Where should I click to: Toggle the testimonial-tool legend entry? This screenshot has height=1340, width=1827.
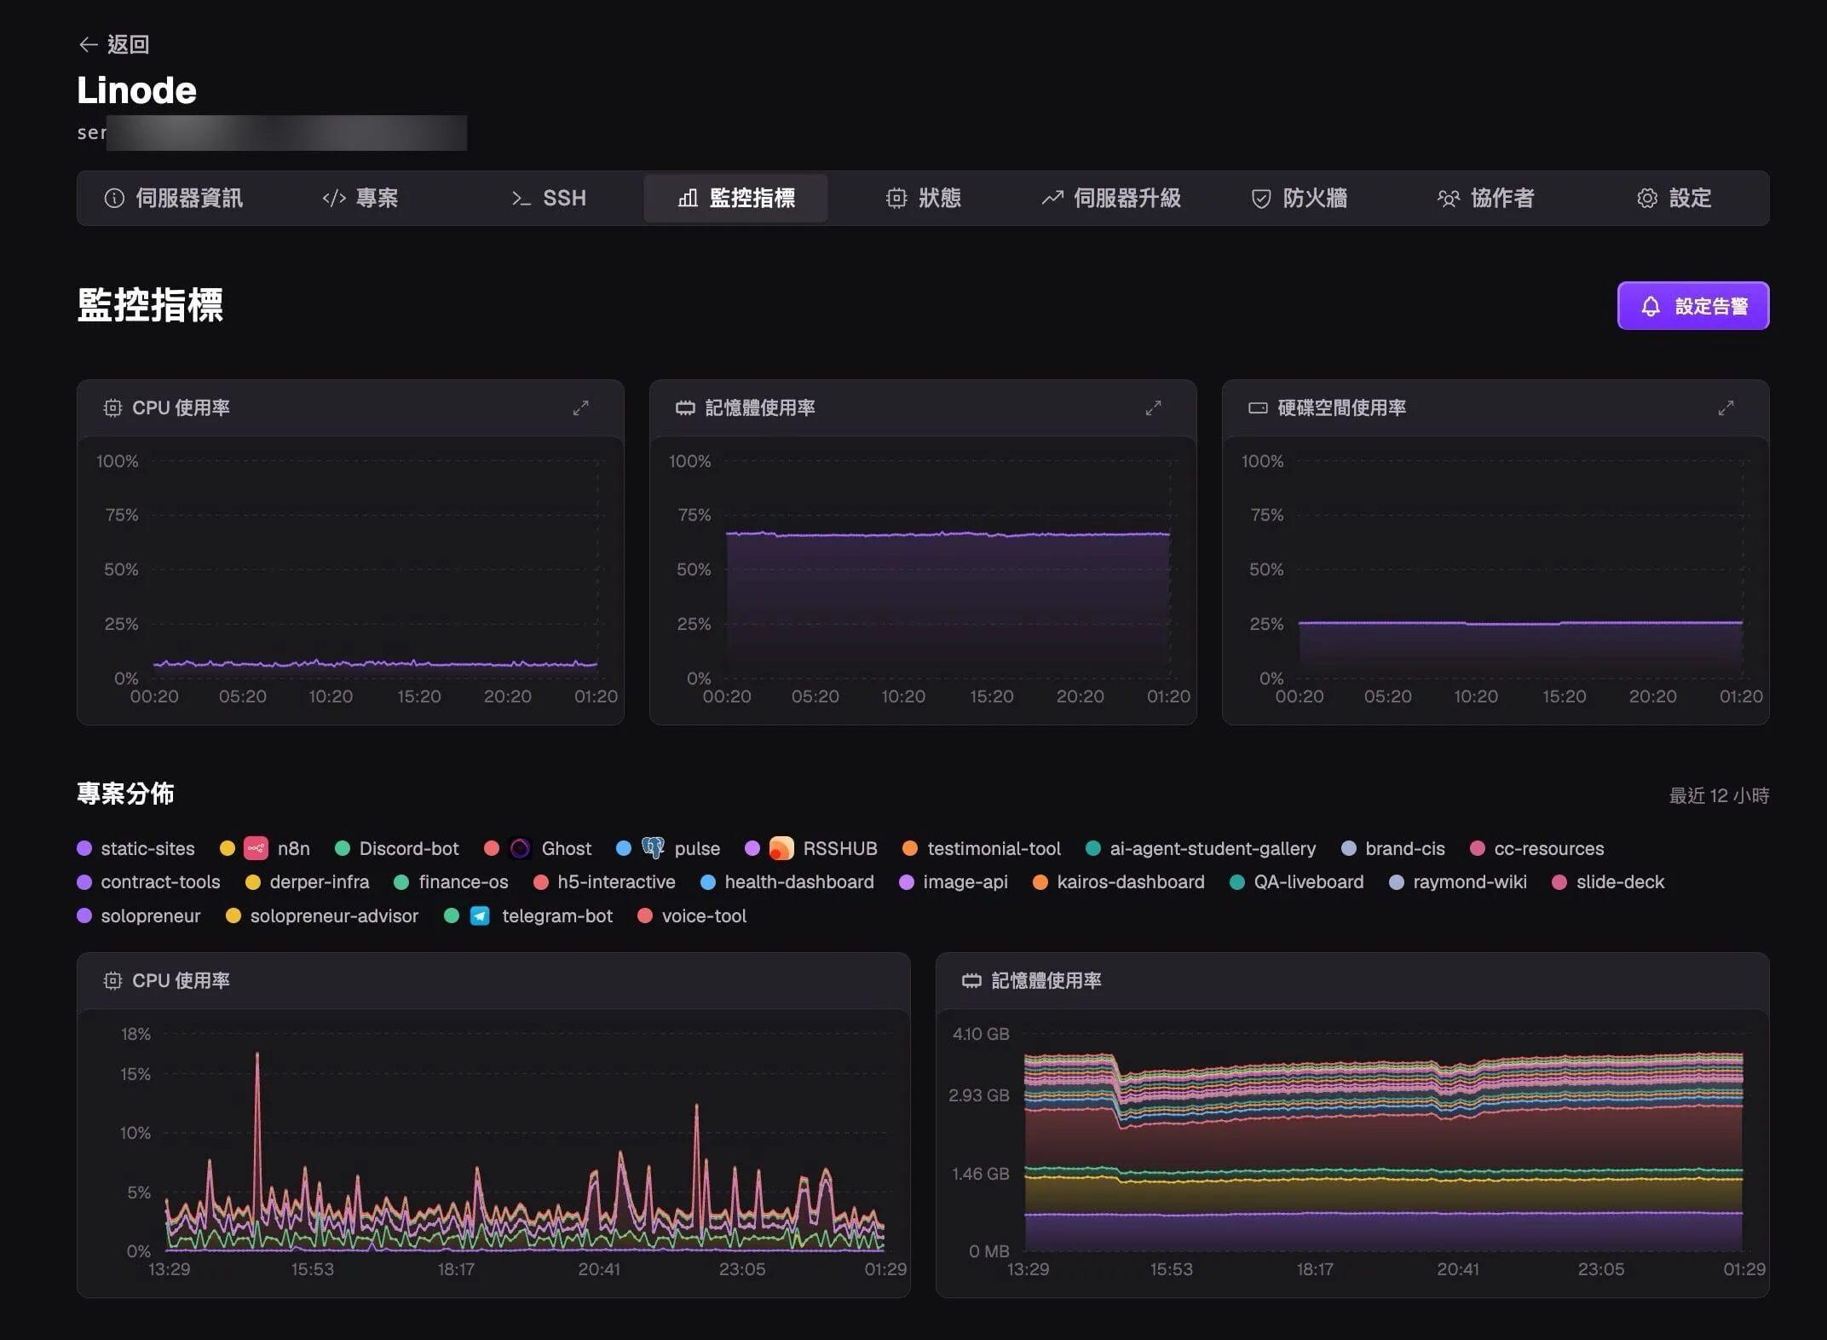[x=982, y=848]
